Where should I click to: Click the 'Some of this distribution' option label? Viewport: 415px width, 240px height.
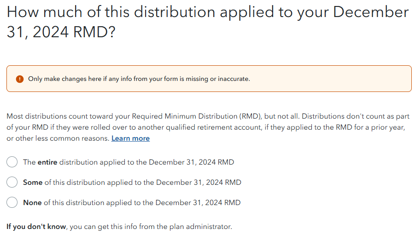[x=132, y=183]
